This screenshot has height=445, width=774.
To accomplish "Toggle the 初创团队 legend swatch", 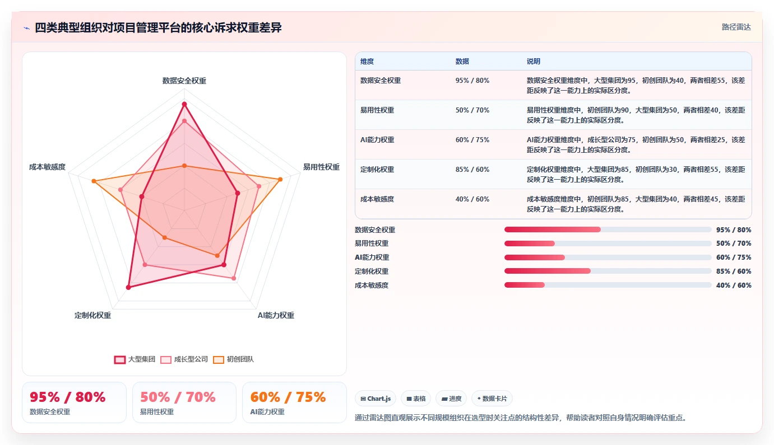I will coord(219,359).
